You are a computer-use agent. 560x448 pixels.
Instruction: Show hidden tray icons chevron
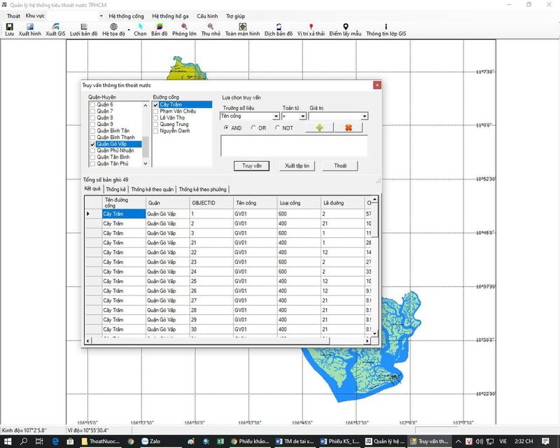click(458, 441)
